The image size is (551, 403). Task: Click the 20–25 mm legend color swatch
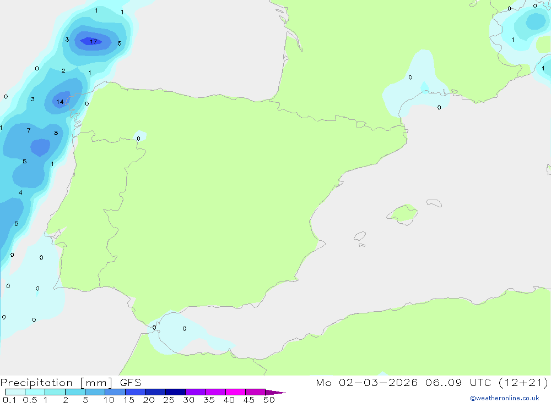[155, 392]
